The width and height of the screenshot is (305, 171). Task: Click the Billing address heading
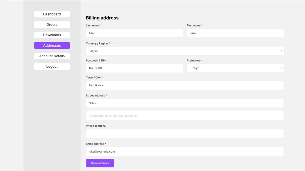[102, 18]
